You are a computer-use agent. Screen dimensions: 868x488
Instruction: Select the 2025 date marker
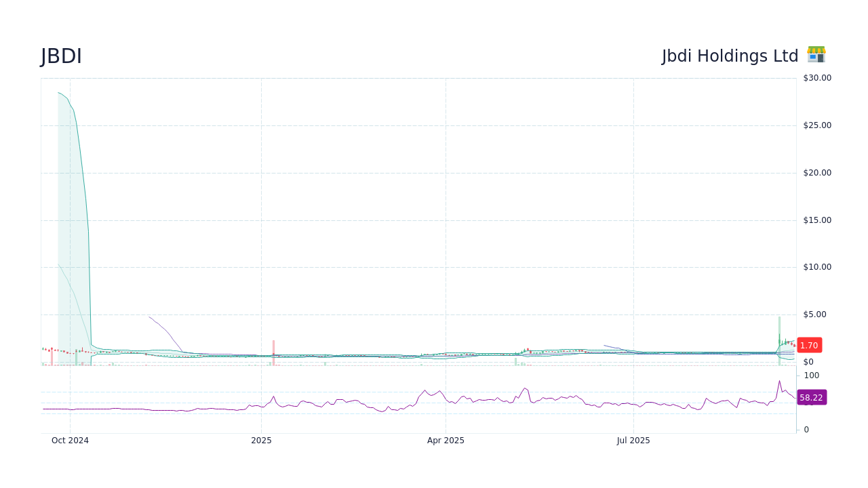261,441
